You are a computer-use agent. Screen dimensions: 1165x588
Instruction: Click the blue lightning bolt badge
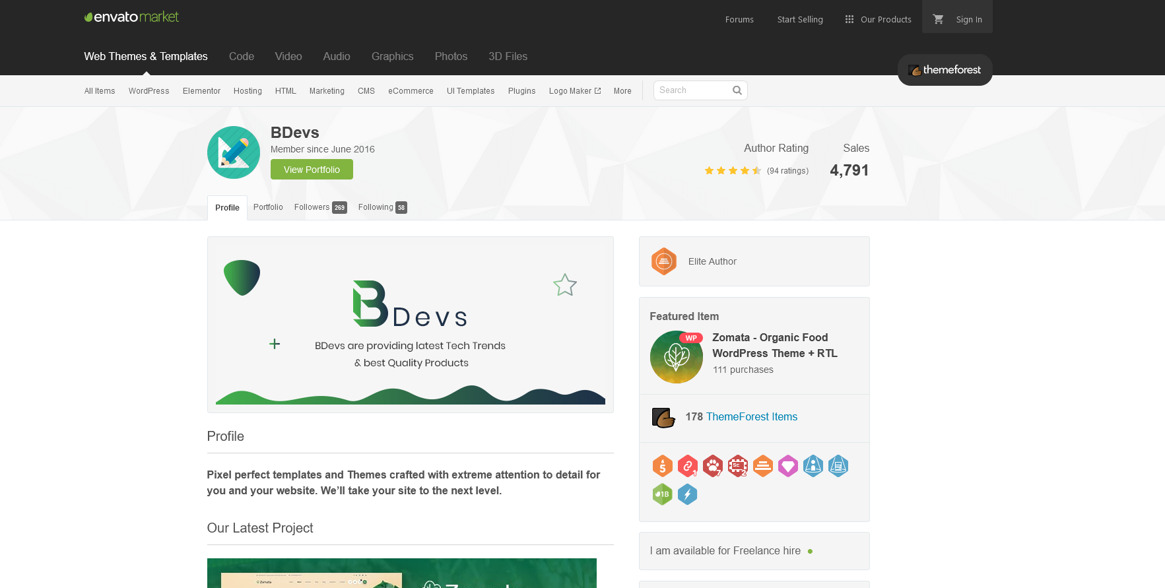(688, 494)
